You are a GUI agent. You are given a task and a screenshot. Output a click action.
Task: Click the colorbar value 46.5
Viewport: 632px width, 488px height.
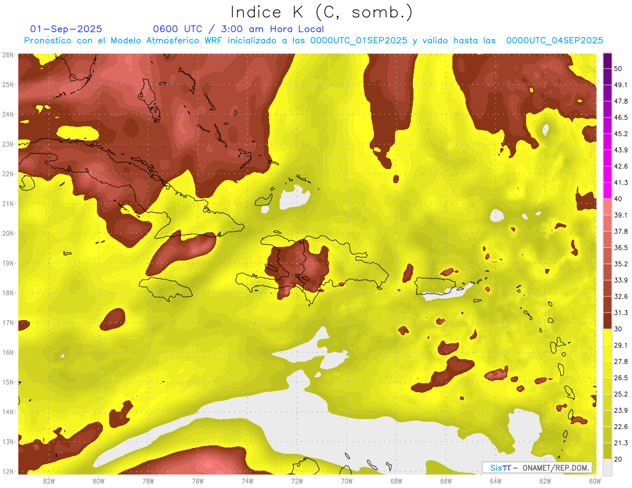(x=620, y=117)
